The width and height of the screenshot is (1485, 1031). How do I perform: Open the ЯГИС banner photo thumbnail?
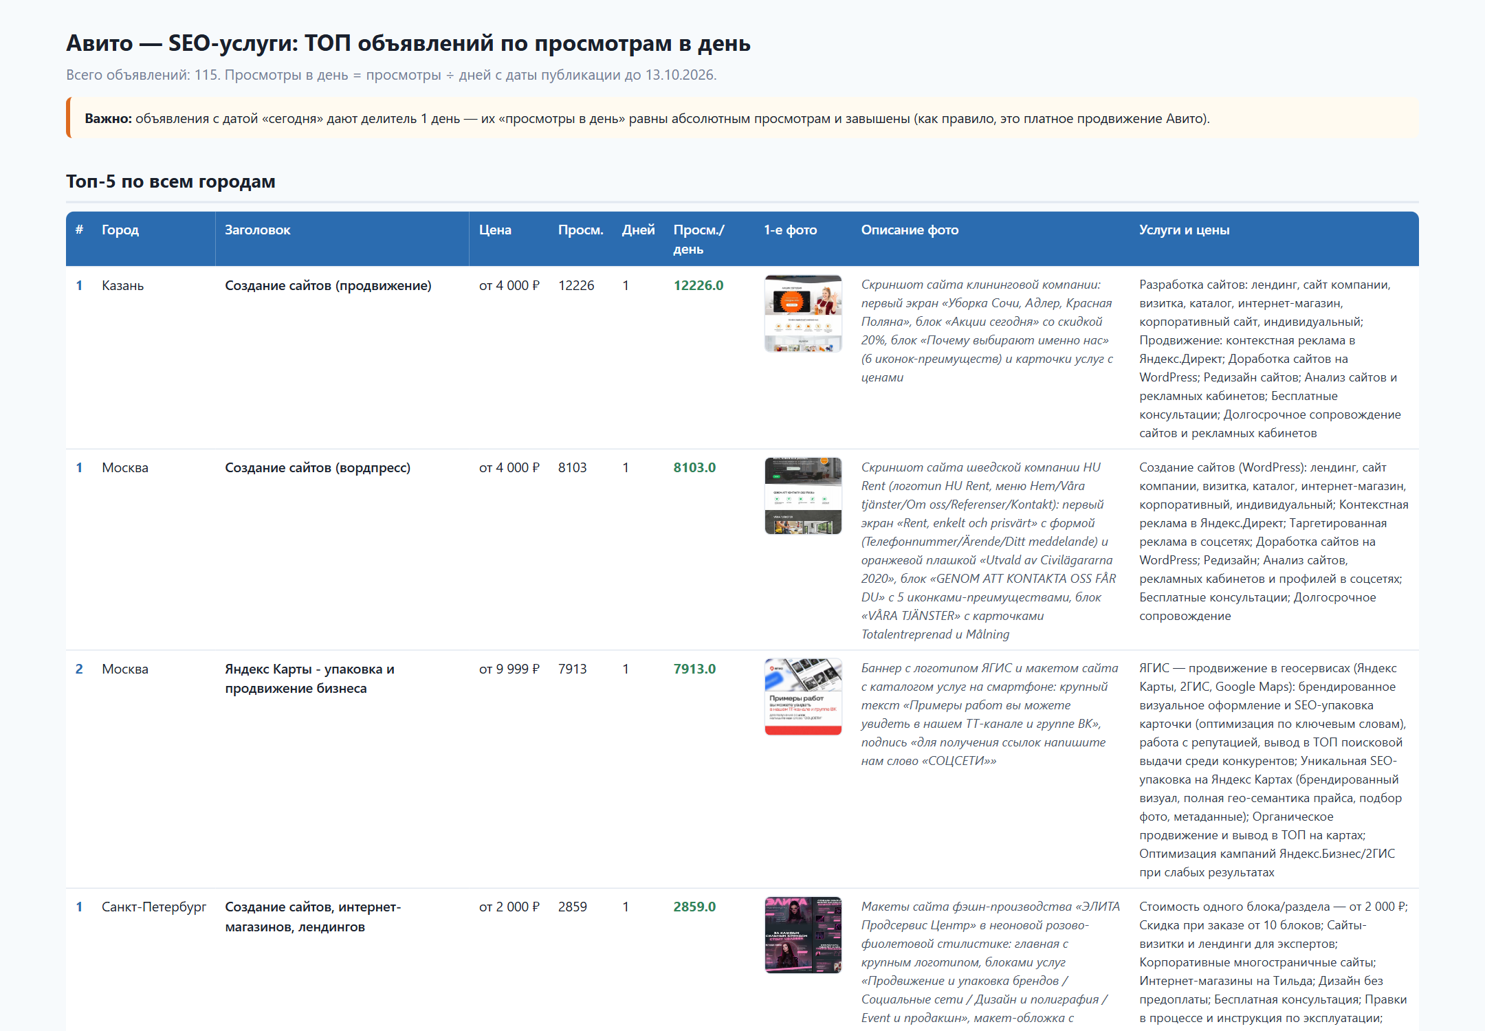803,697
